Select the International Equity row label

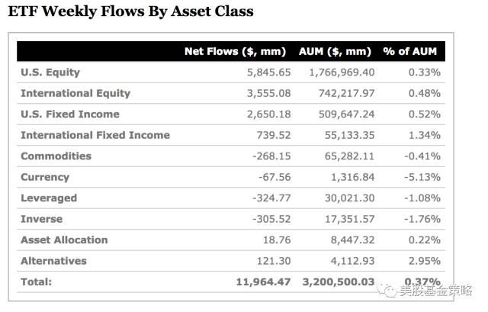tap(75, 93)
